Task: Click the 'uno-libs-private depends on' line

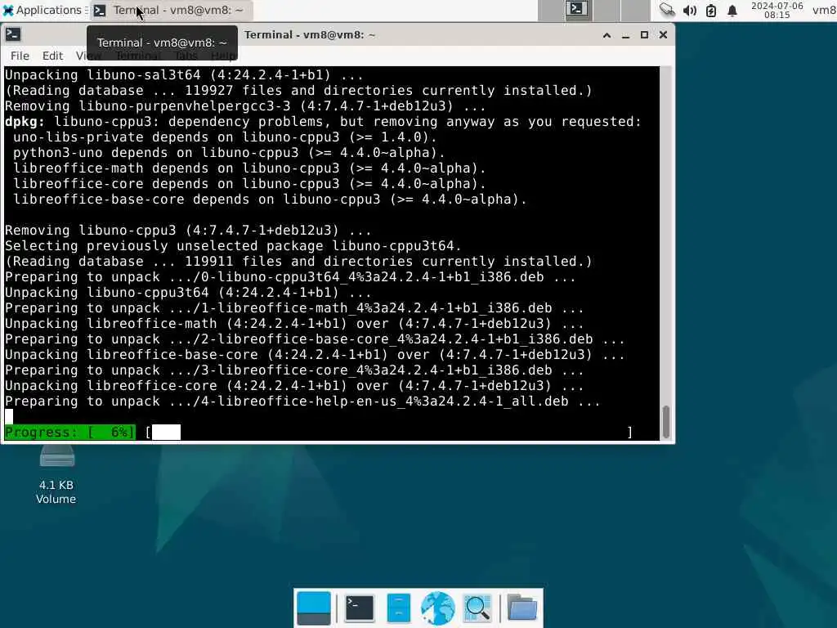Action: click(225, 137)
